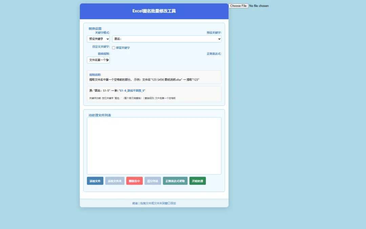Viewport: 366px width, 229px height.
Task: Click the blue 添加文件 button
Action: pos(95,181)
